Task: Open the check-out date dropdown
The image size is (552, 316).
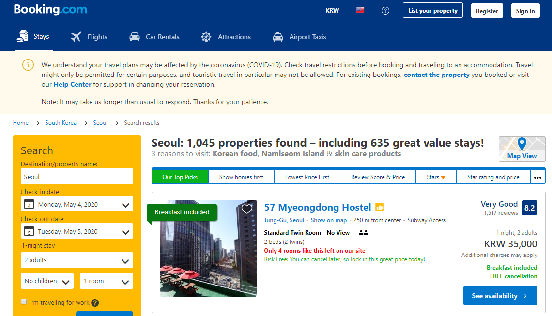Action: tap(77, 231)
